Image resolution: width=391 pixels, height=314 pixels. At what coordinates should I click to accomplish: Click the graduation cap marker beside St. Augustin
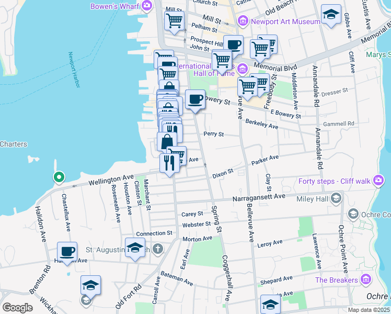point(135,248)
